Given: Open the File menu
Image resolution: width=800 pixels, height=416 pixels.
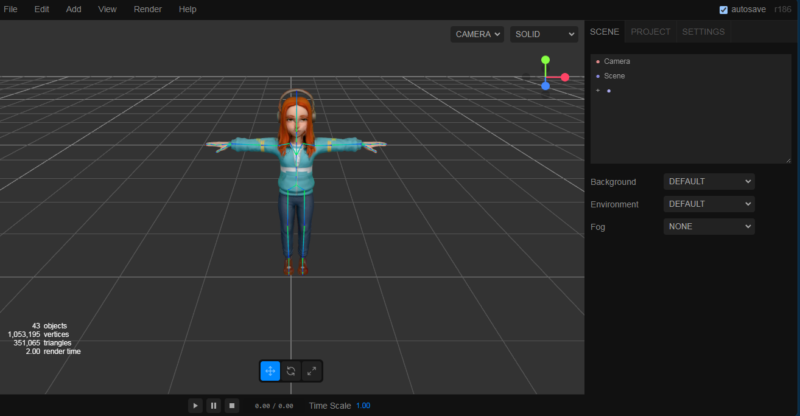Looking at the screenshot, I should click(x=10, y=9).
